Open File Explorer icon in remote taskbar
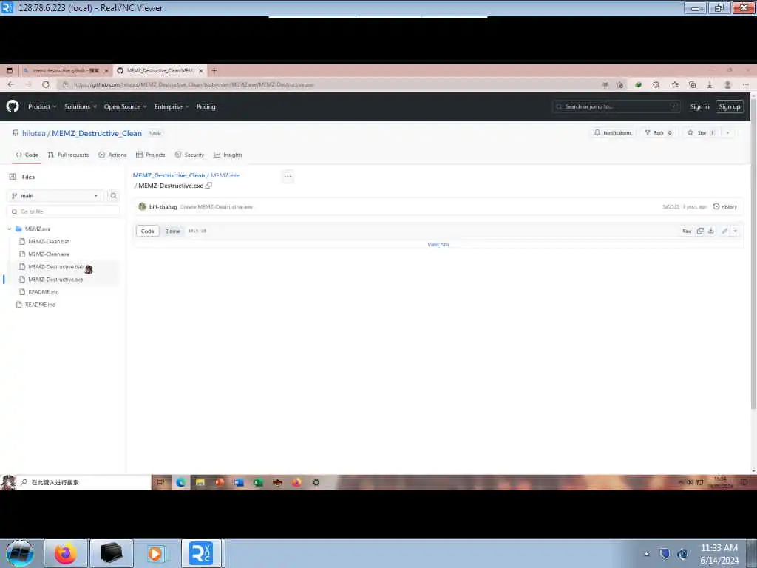Viewport: 757px width, 568px height. (x=200, y=482)
